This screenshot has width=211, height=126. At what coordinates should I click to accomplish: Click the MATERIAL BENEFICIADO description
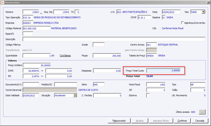pos(64,28)
